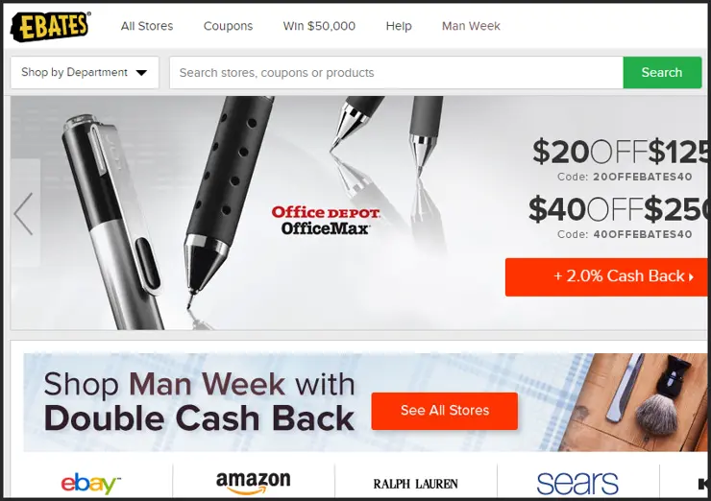Open the All Stores menu
This screenshot has height=501, width=711.
click(147, 26)
